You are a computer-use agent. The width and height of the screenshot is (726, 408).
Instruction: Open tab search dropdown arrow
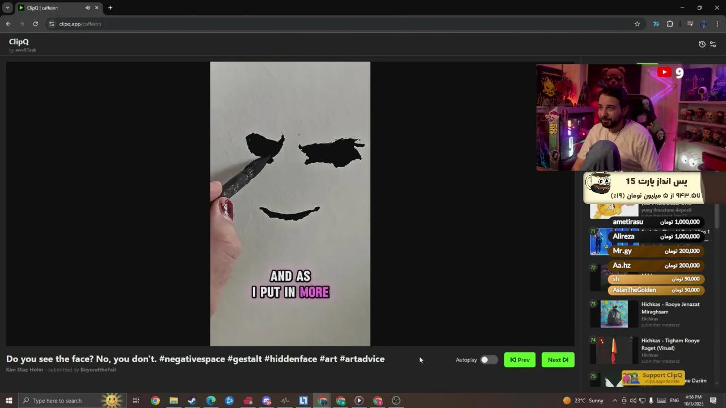7,8
